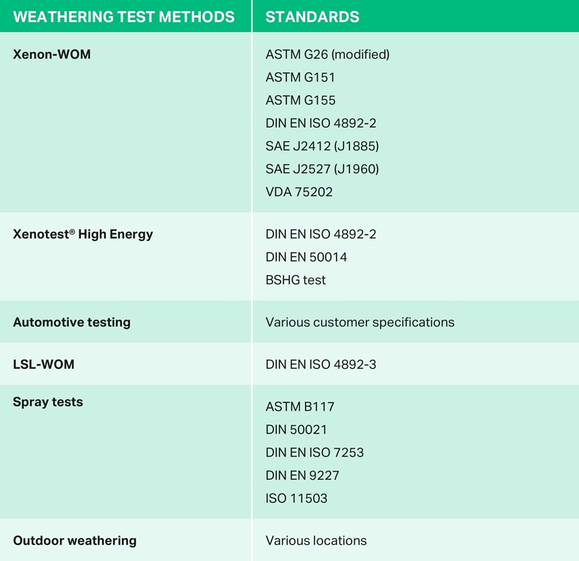Select the VDA 75202 standard
Image resolution: width=579 pixels, height=561 pixels.
pyautogui.click(x=299, y=192)
